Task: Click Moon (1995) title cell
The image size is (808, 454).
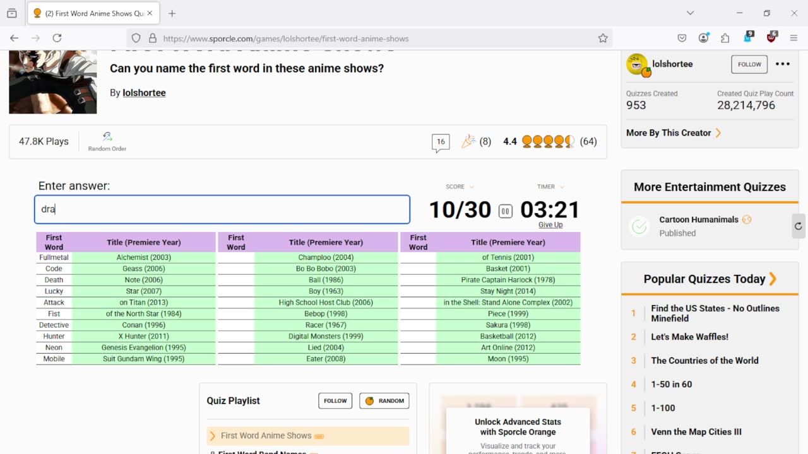Action: point(508,359)
